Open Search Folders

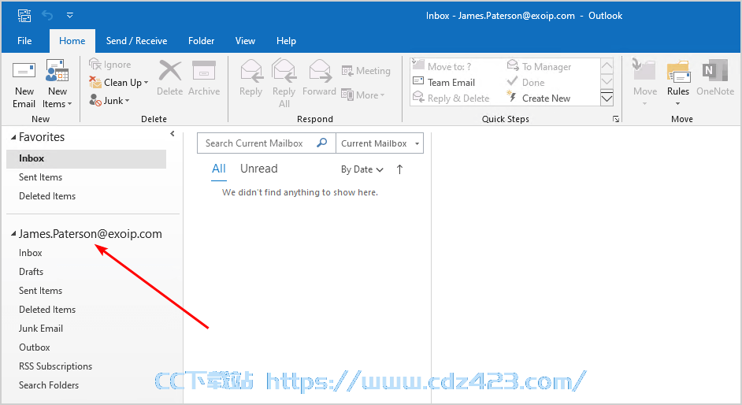coord(49,385)
